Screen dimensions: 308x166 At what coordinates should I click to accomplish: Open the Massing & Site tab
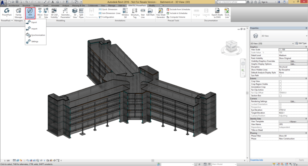pos(78,6)
